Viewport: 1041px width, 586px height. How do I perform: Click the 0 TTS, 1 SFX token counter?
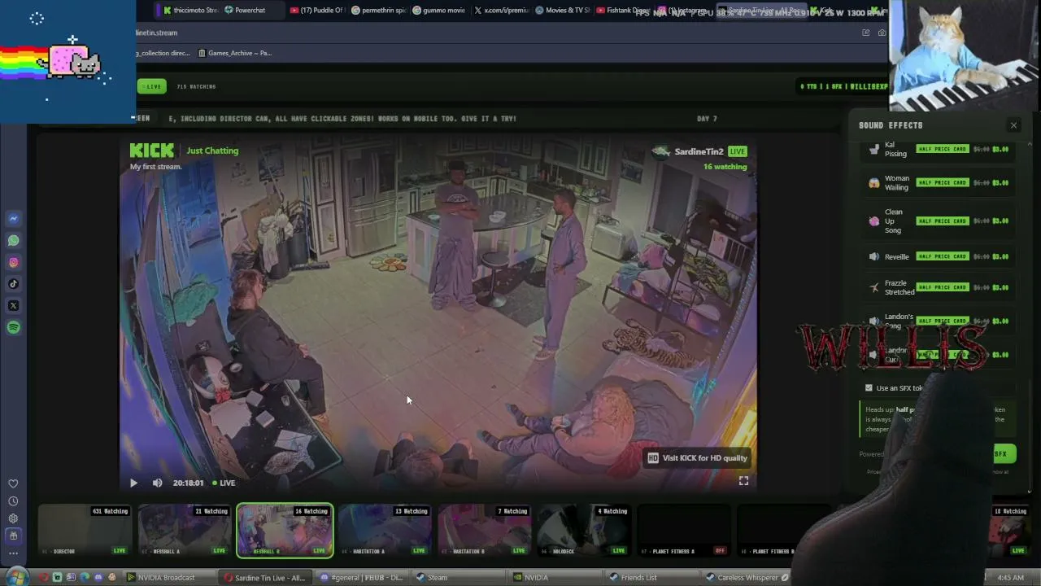(844, 86)
